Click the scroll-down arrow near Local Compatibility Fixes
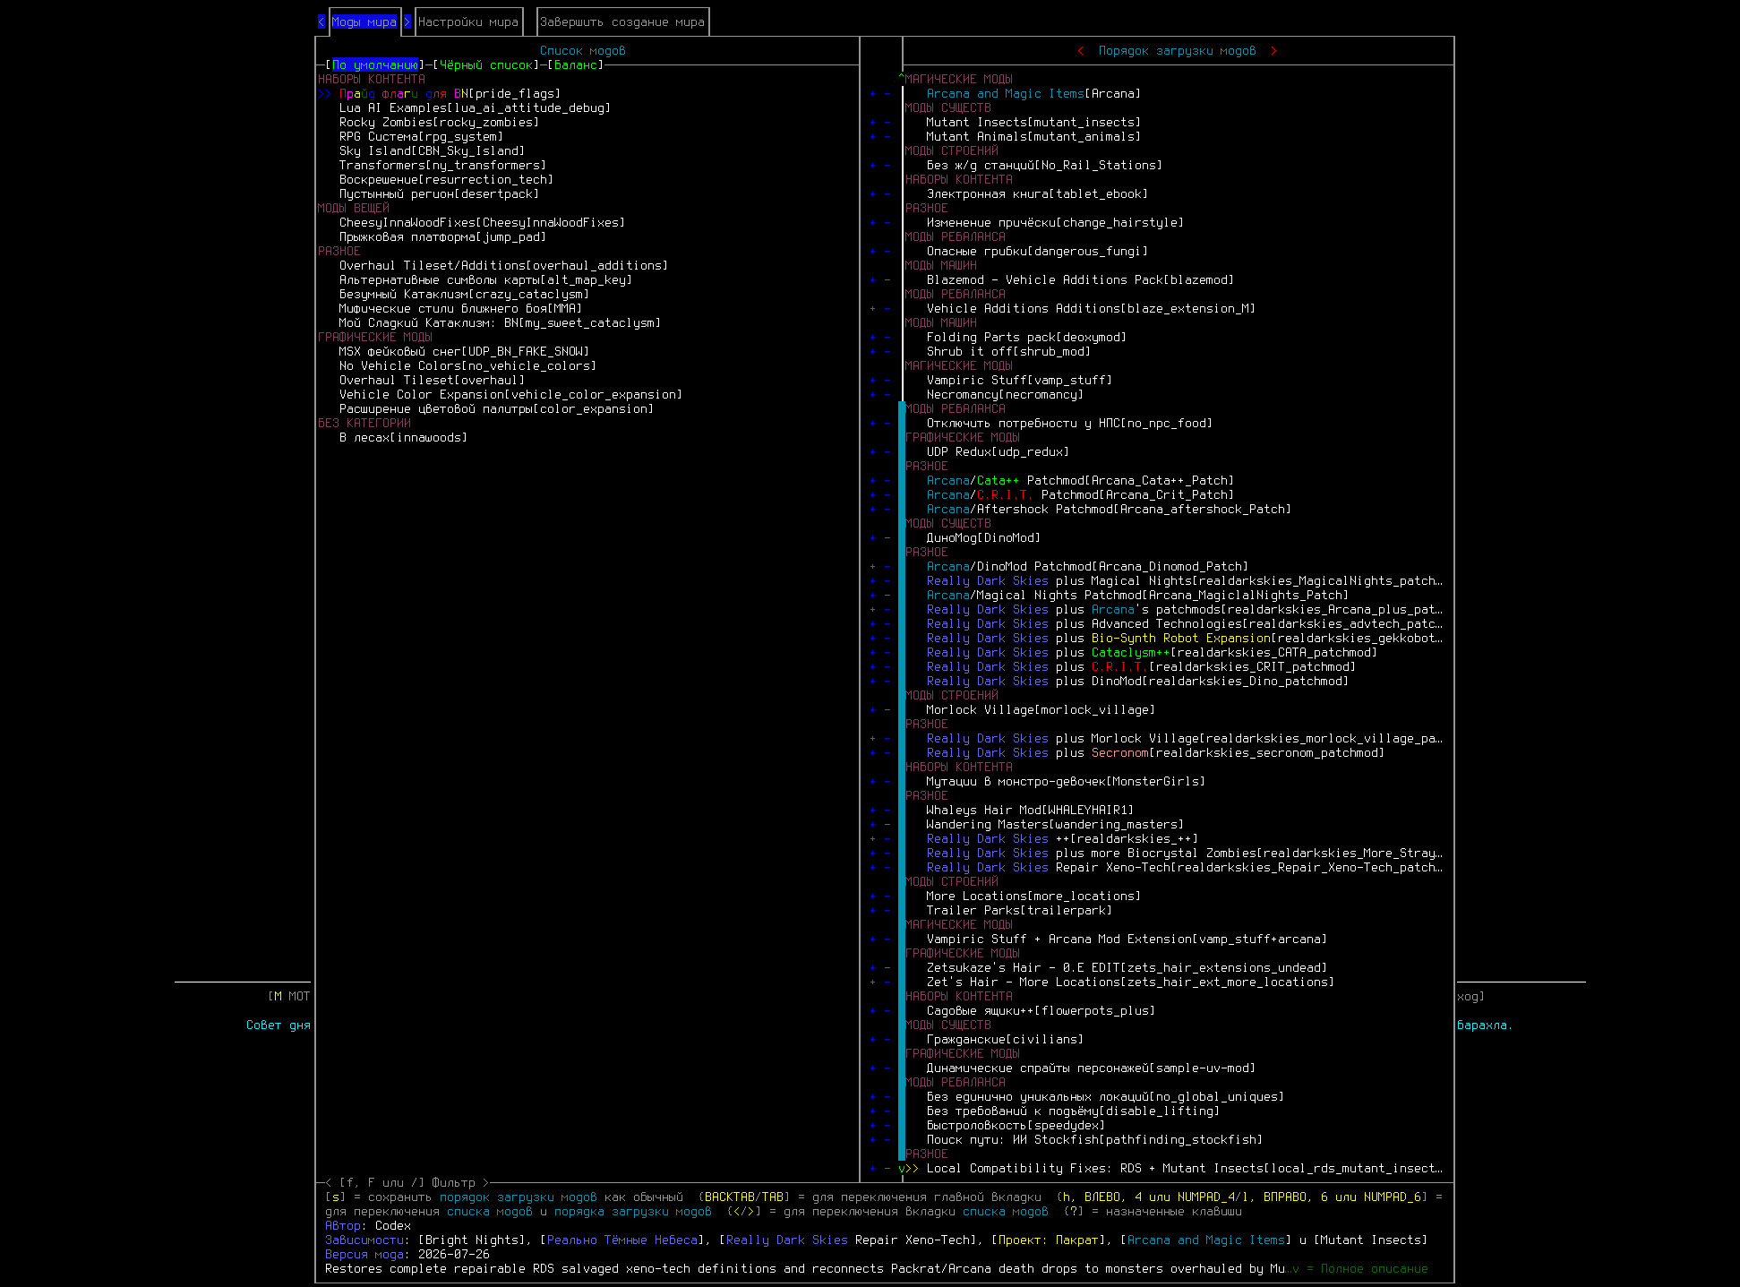The image size is (1740, 1287). coord(902,1169)
